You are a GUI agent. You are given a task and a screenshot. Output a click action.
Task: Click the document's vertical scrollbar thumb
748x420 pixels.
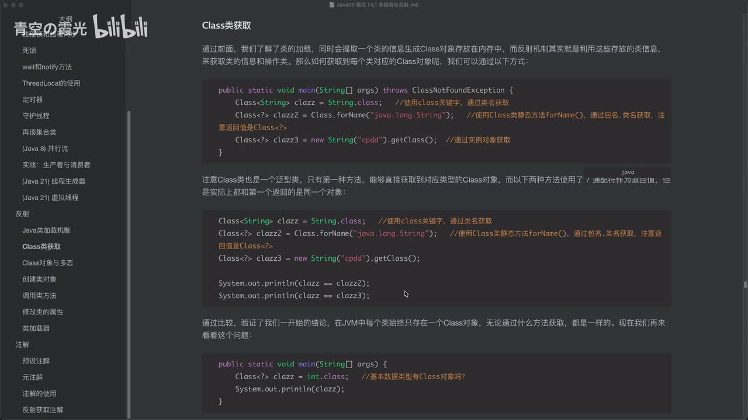click(745, 285)
